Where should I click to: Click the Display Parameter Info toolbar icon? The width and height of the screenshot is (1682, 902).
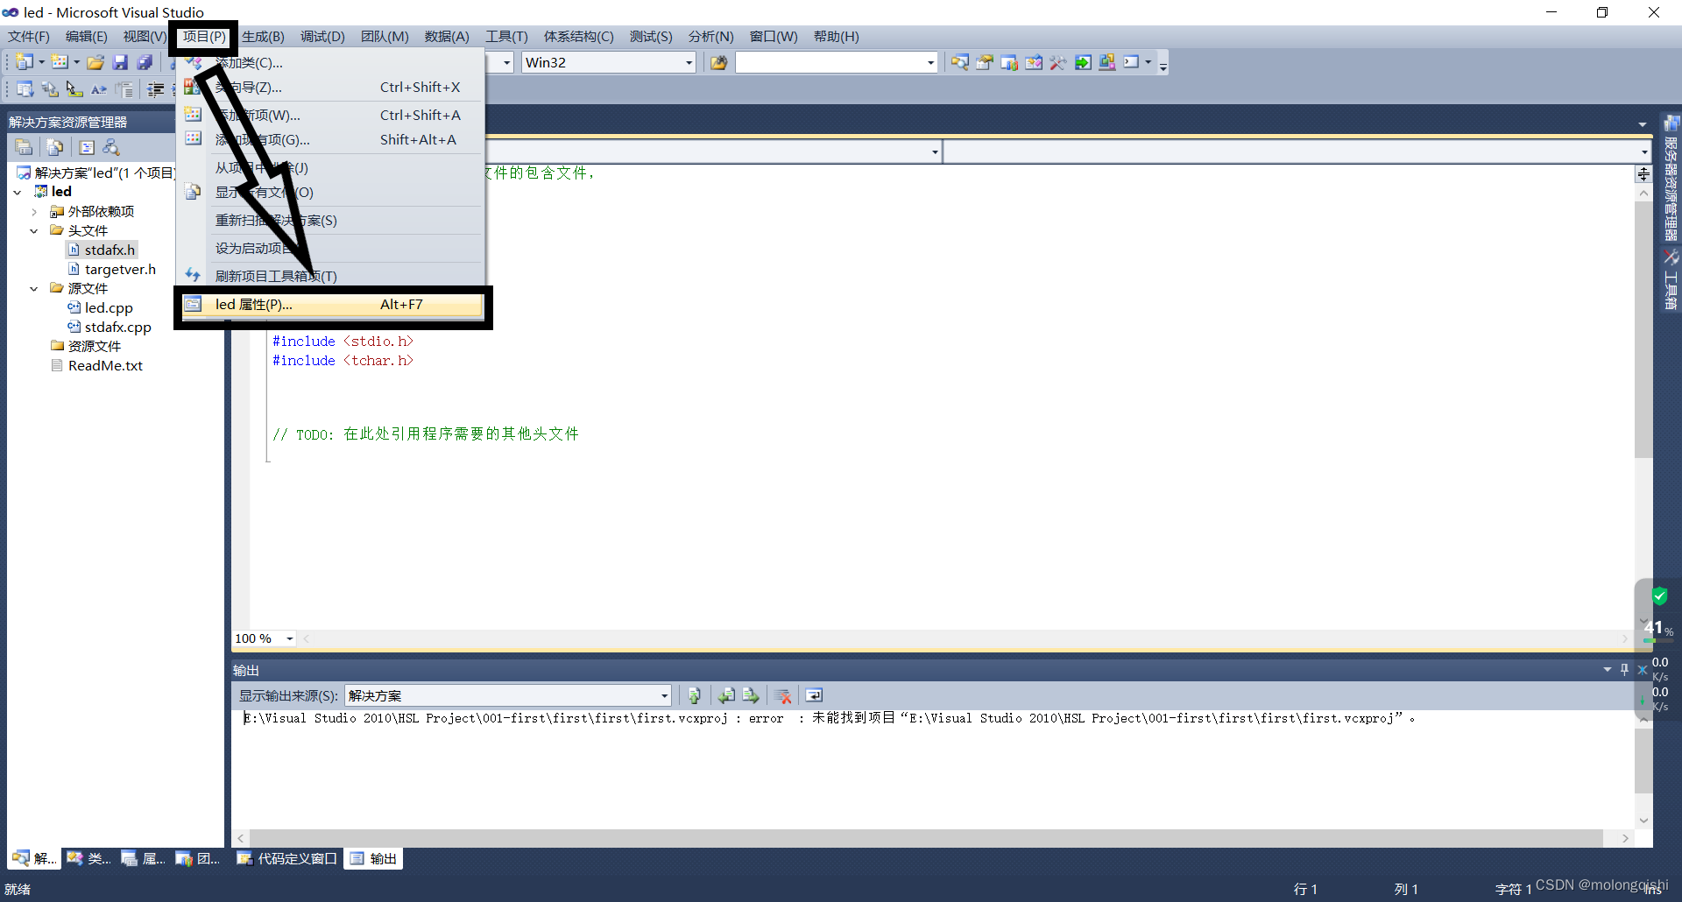click(50, 88)
